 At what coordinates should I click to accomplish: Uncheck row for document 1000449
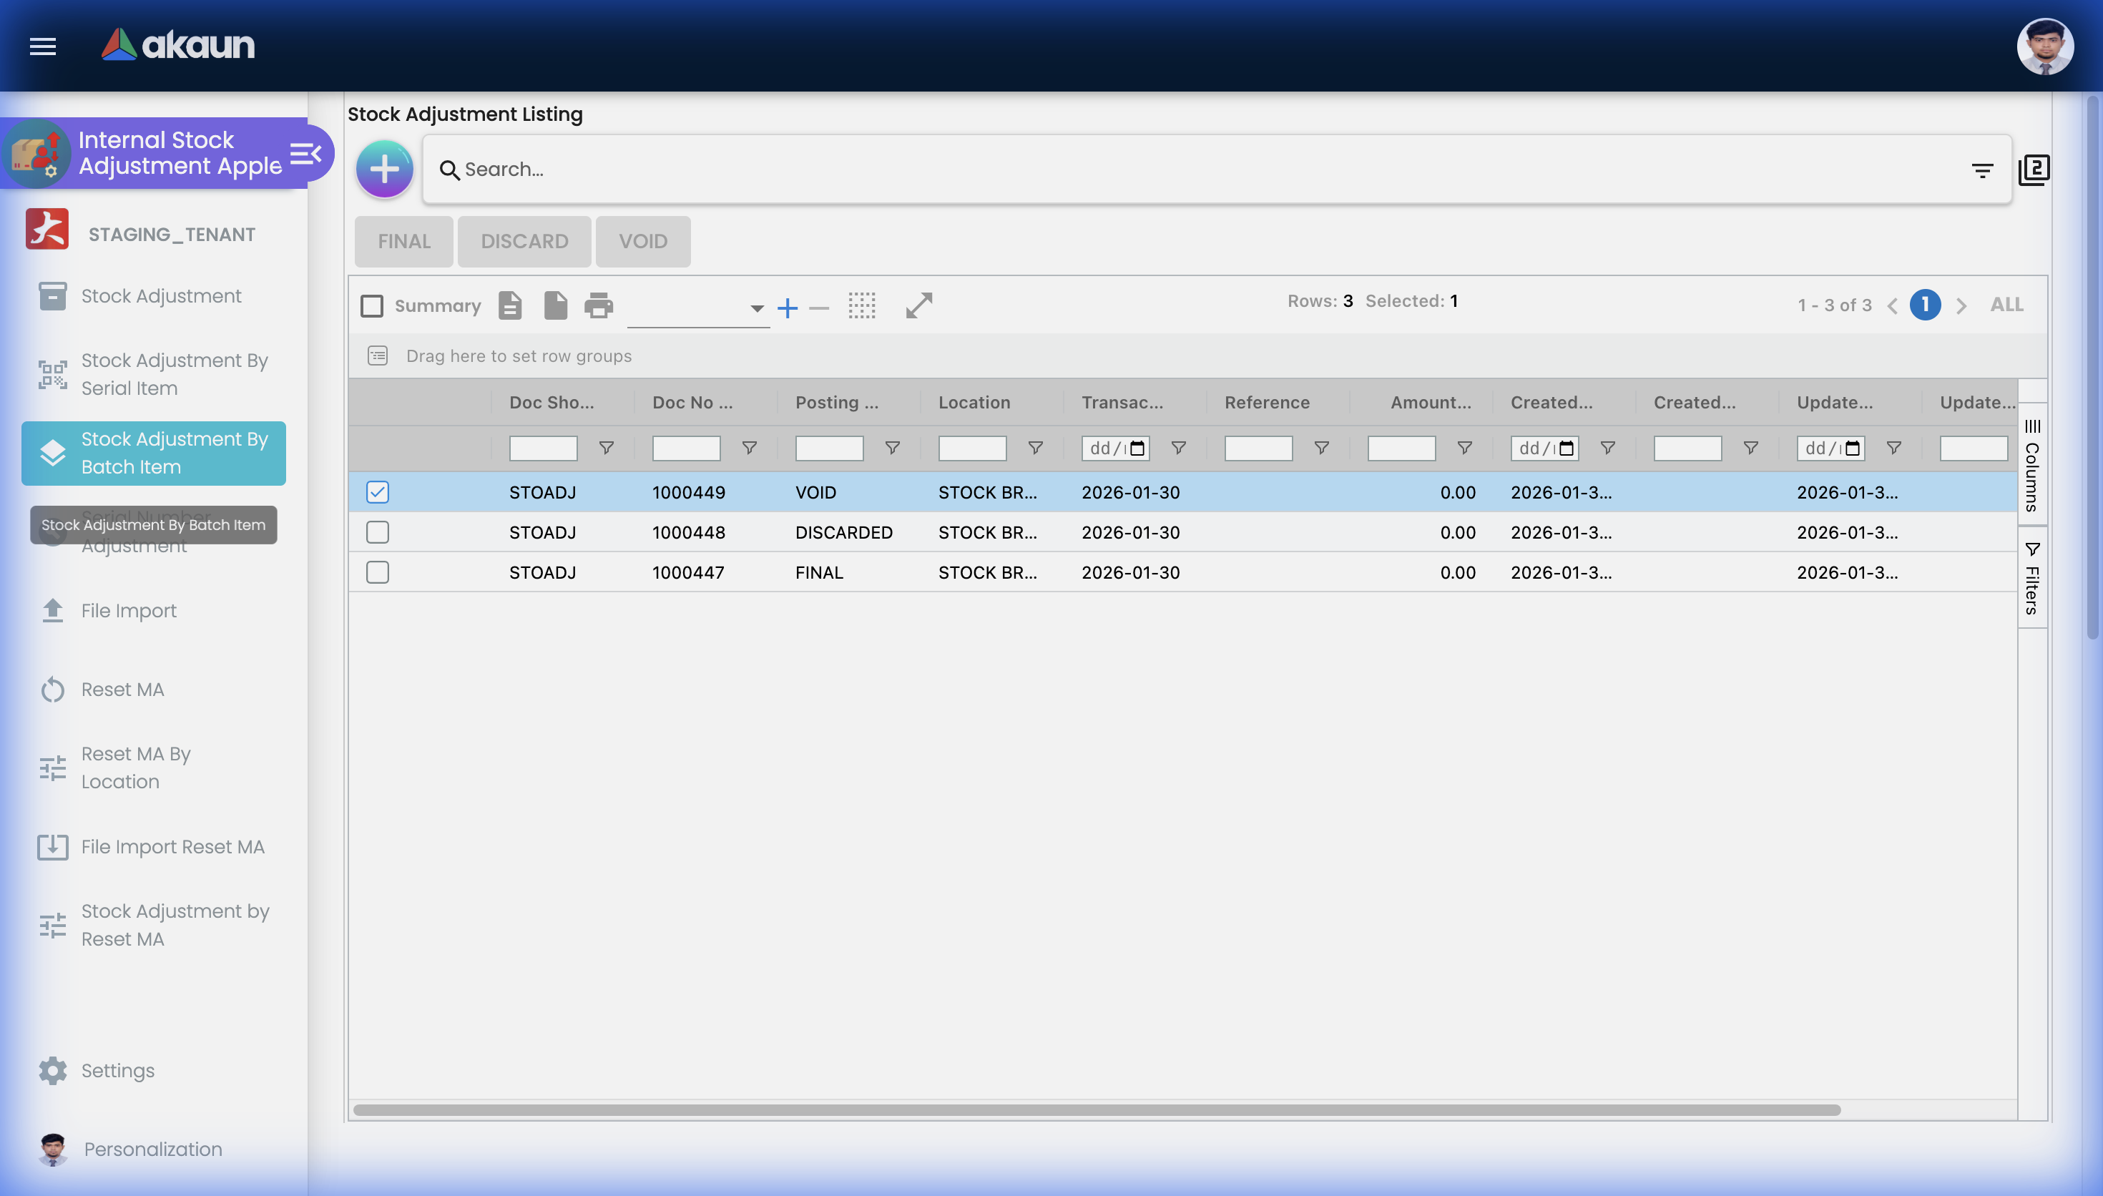pos(377,491)
